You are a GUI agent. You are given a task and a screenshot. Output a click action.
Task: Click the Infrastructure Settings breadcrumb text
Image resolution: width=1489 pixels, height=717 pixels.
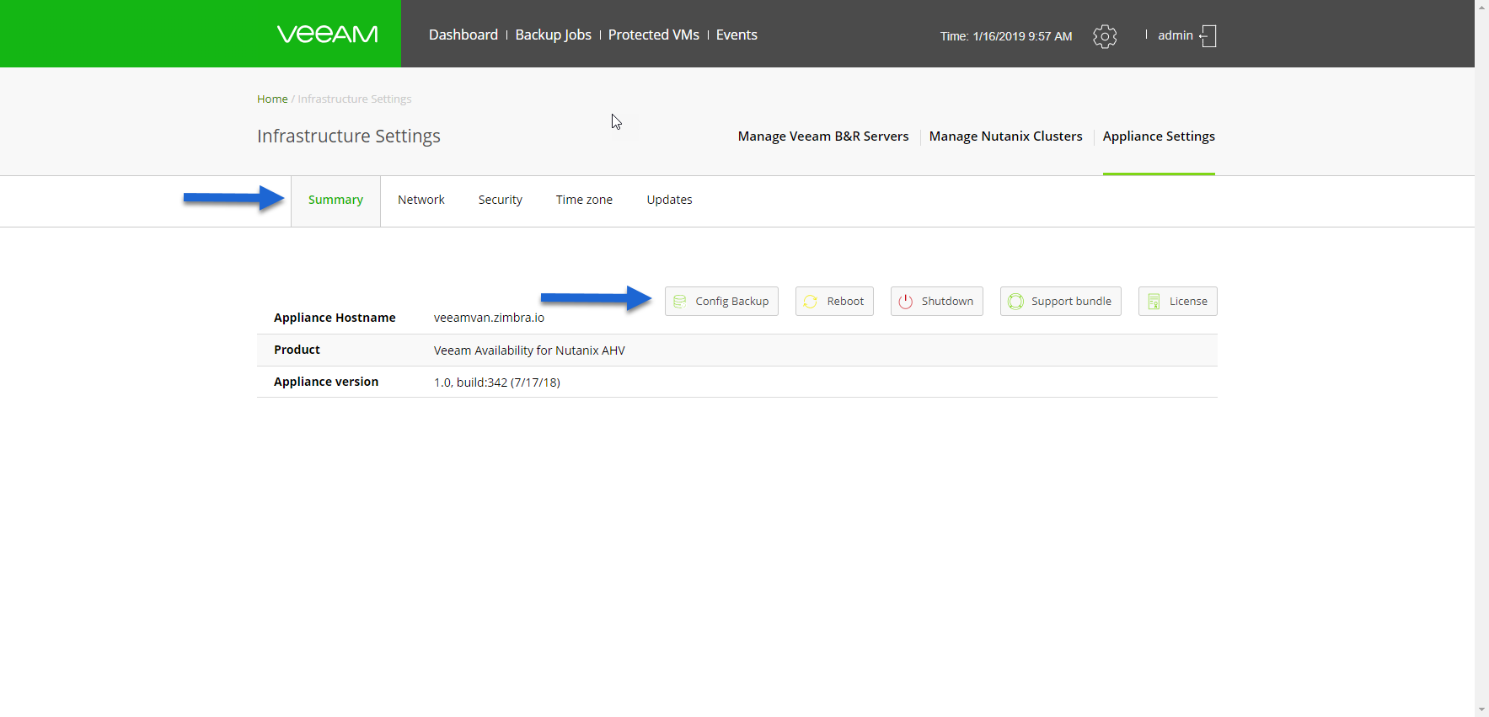(355, 99)
